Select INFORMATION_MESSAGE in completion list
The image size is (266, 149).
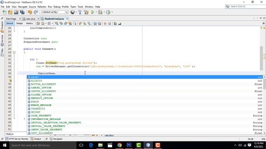tap(145, 119)
